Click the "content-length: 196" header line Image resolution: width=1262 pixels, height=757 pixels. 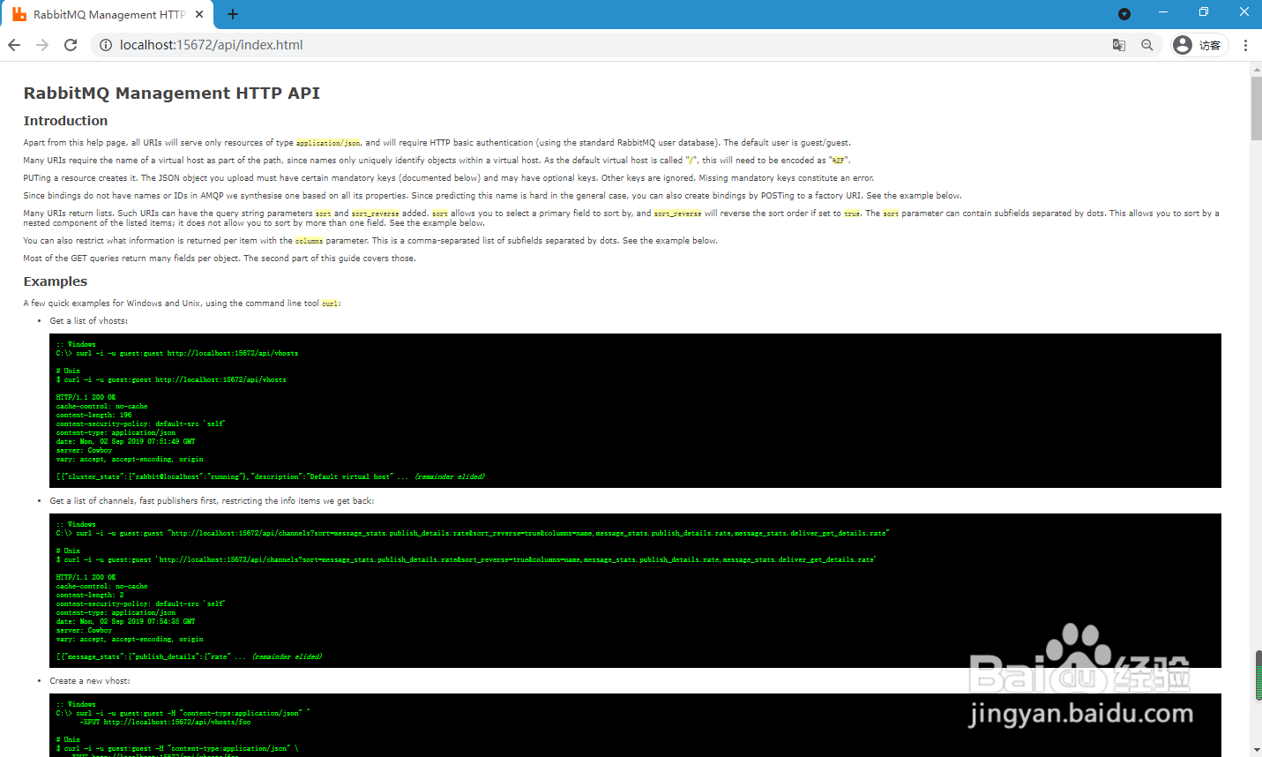pyautogui.click(x=93, y=415)
